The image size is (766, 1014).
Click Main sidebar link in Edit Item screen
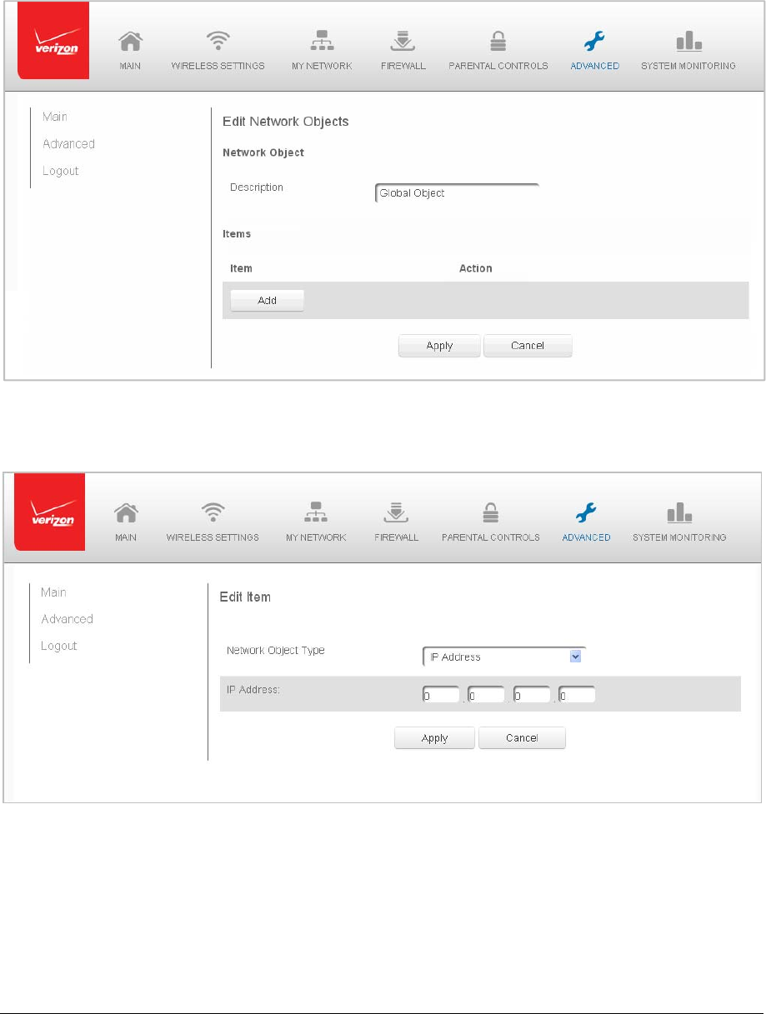click(53, 592)
